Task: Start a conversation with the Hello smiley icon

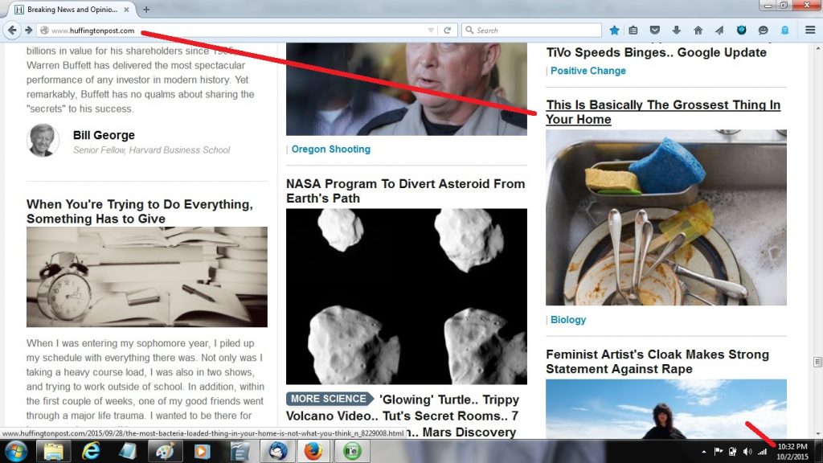Action: pyautogui.click(x=764, y=31)
